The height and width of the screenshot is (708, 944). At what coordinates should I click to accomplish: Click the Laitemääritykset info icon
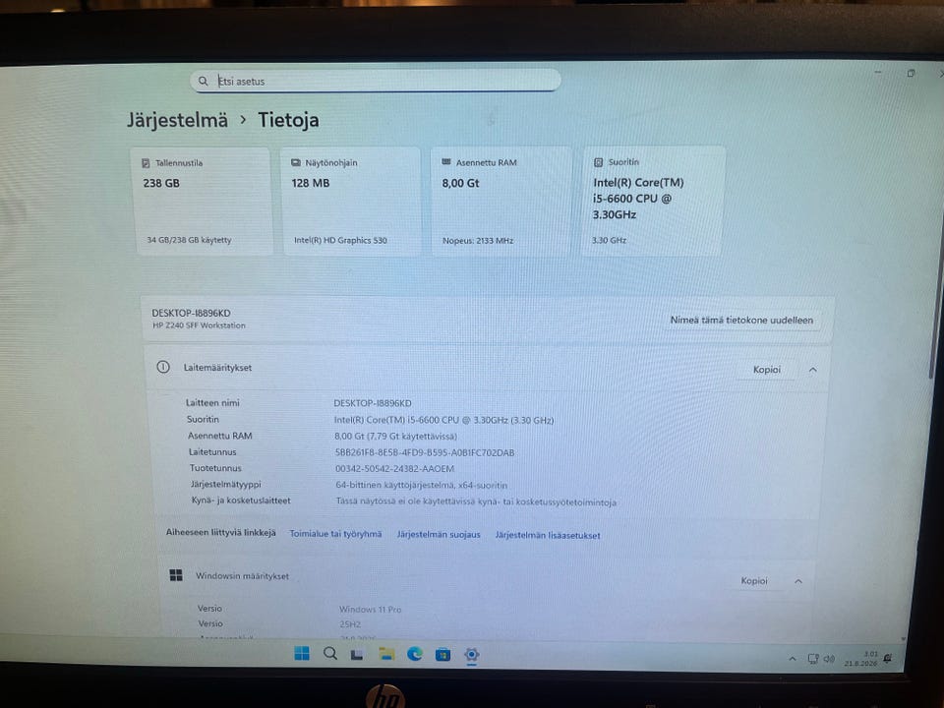click(163, 367)
